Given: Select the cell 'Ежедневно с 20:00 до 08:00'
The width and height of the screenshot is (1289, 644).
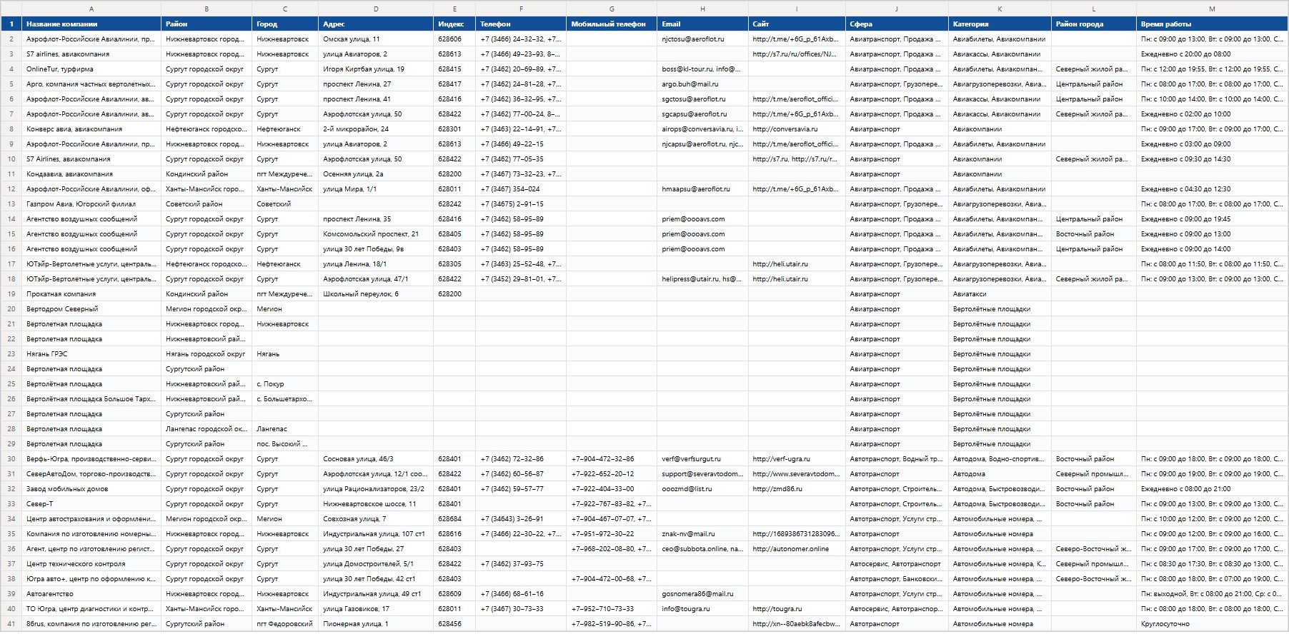Looking at the screenshot, I should pos(1212,54).
